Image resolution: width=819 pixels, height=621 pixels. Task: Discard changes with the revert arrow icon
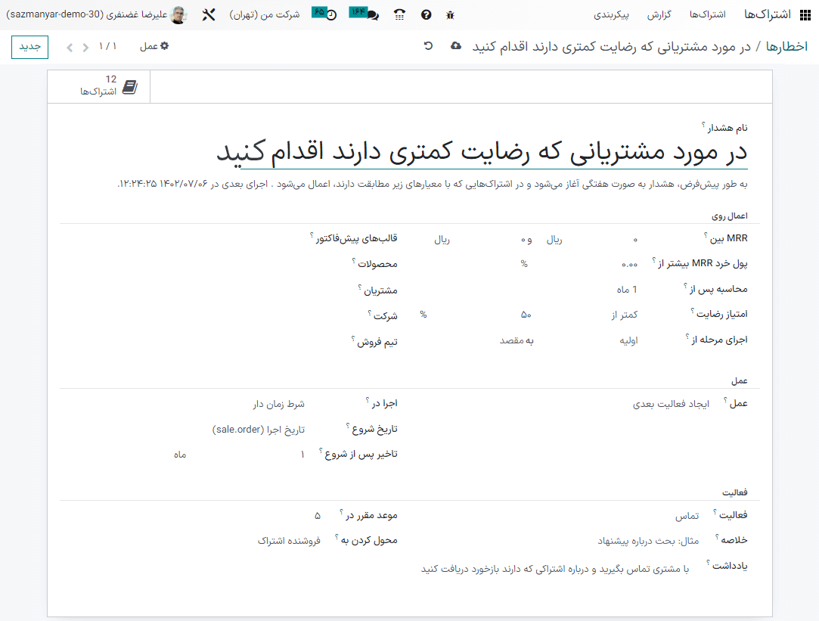pos(429,45)
